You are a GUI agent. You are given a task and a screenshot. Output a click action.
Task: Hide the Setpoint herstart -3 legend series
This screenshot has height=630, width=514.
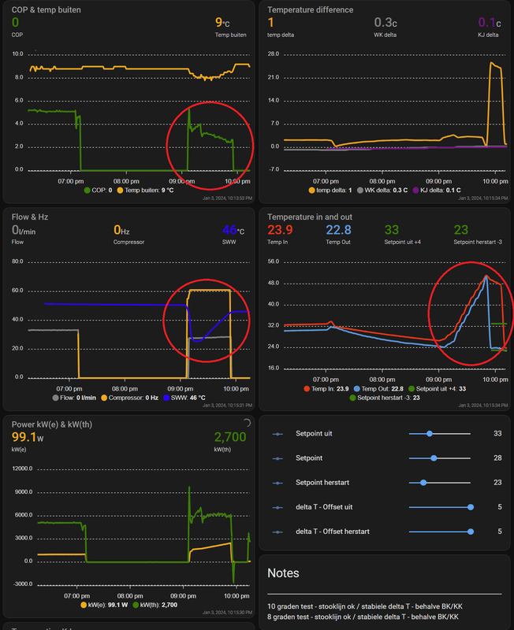coord(385,398)
